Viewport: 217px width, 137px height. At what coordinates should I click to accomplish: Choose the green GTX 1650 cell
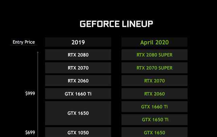[154, 133]
